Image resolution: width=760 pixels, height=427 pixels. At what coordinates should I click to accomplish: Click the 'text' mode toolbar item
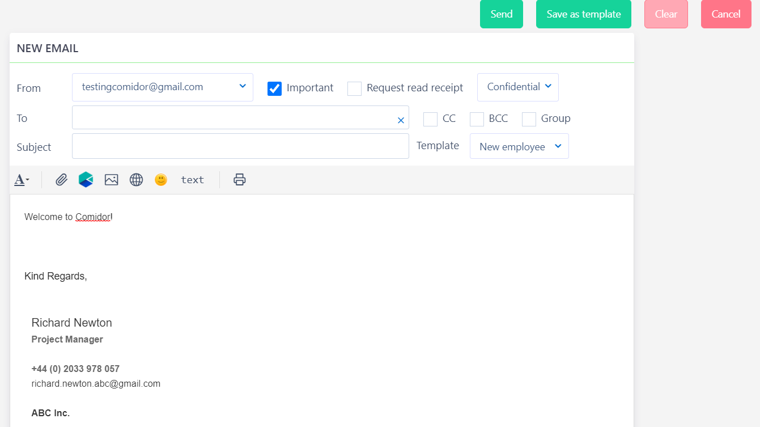click(192, 180)
